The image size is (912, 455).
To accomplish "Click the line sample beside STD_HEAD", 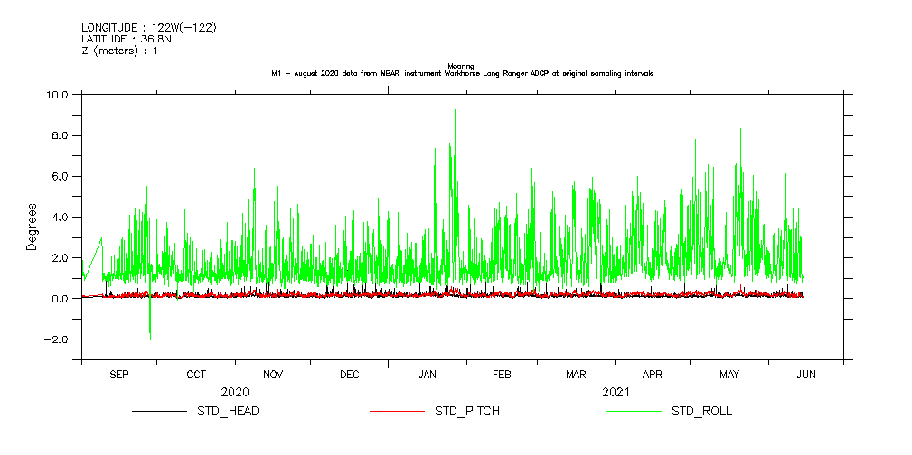I will (159, 411).
